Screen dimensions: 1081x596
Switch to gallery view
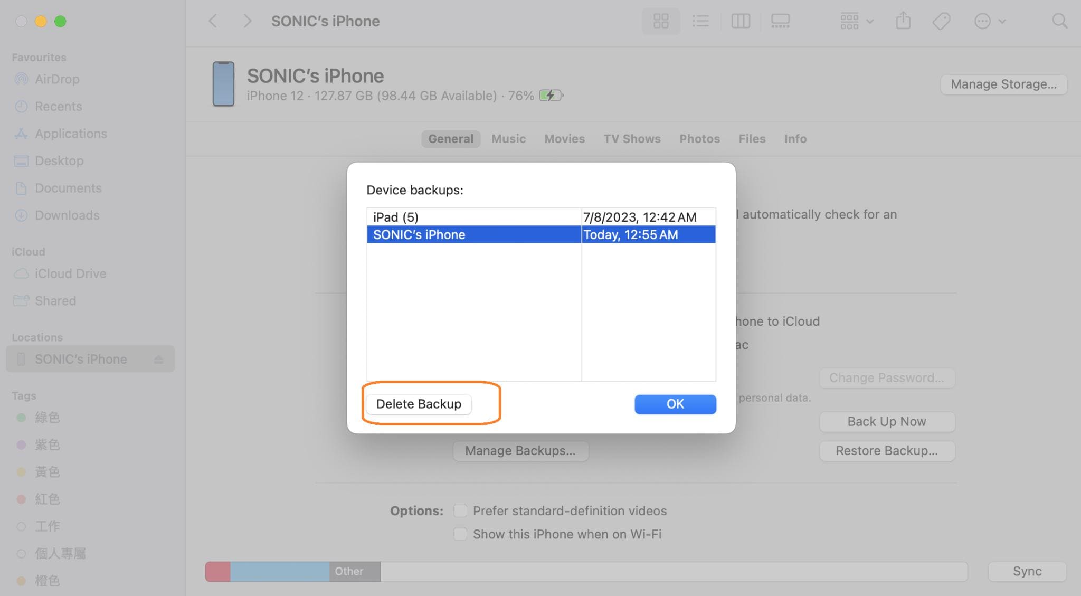(780, 21)
